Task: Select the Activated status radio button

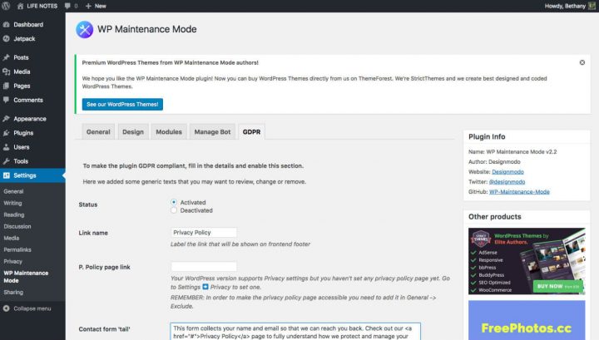Action: tap(174, 202)
